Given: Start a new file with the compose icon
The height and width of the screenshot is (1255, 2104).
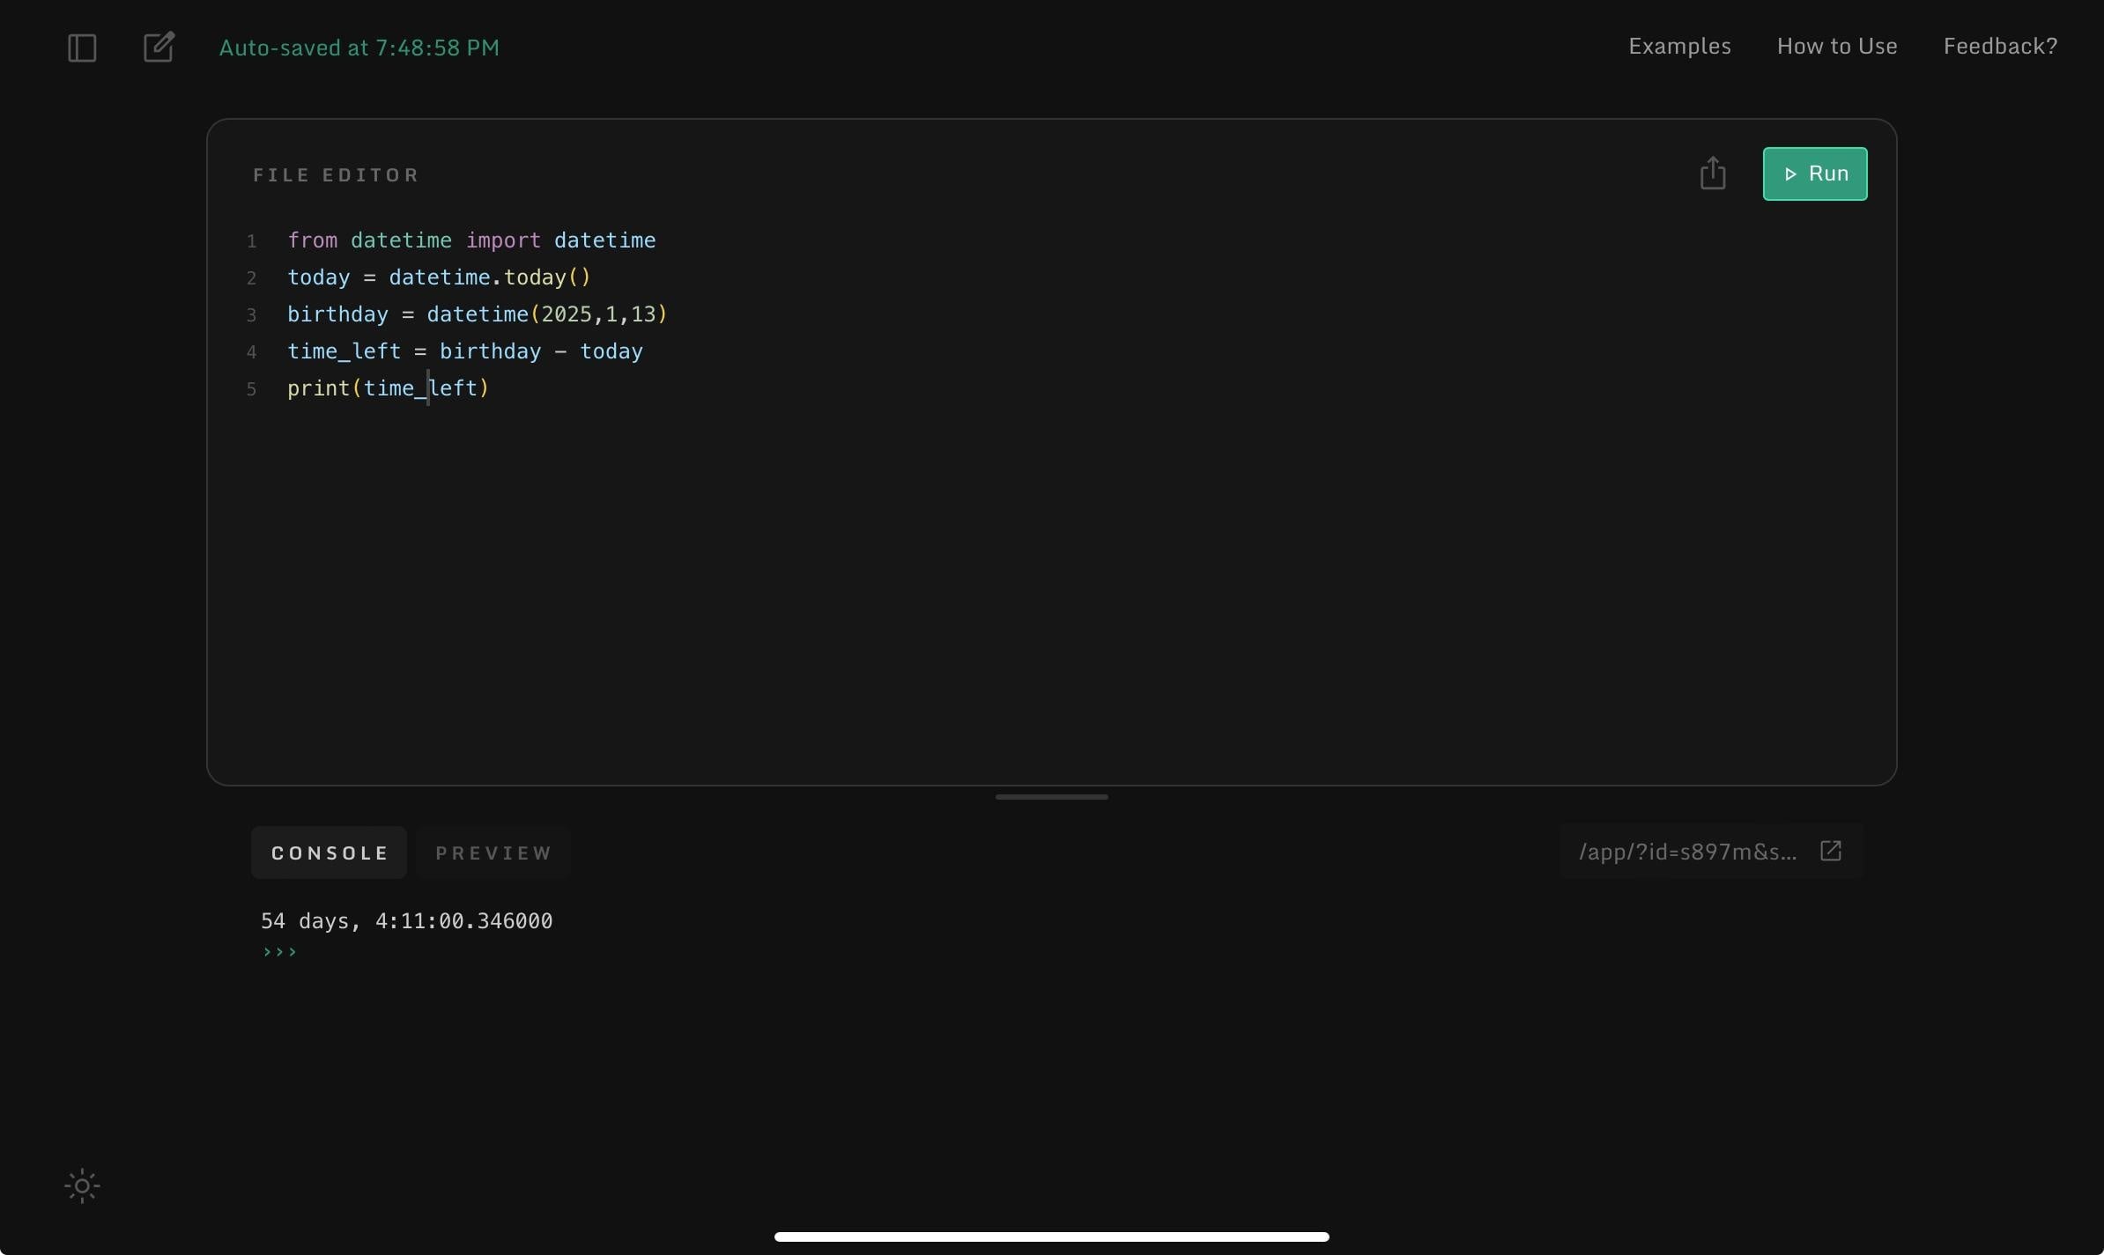Looking at the screenshot, I should coord(157,46).
